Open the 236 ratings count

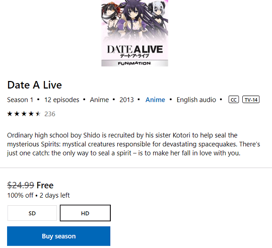point(50,114)
